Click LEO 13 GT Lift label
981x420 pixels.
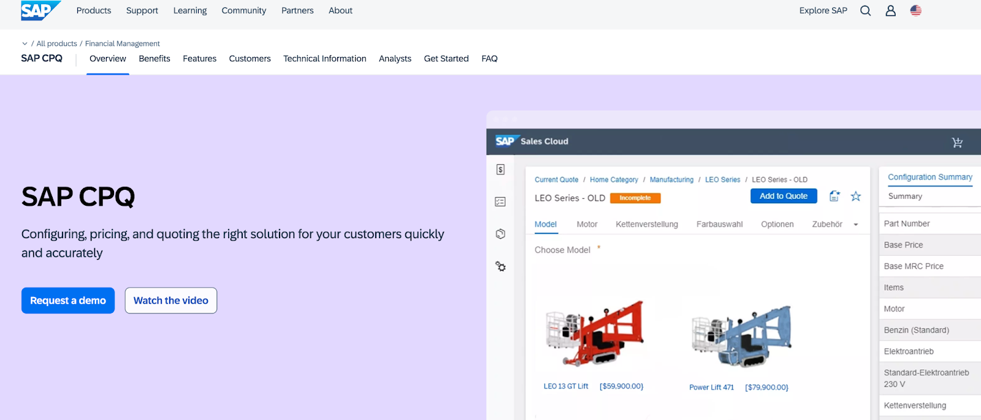pyautogui.click(x=565, y=386)
